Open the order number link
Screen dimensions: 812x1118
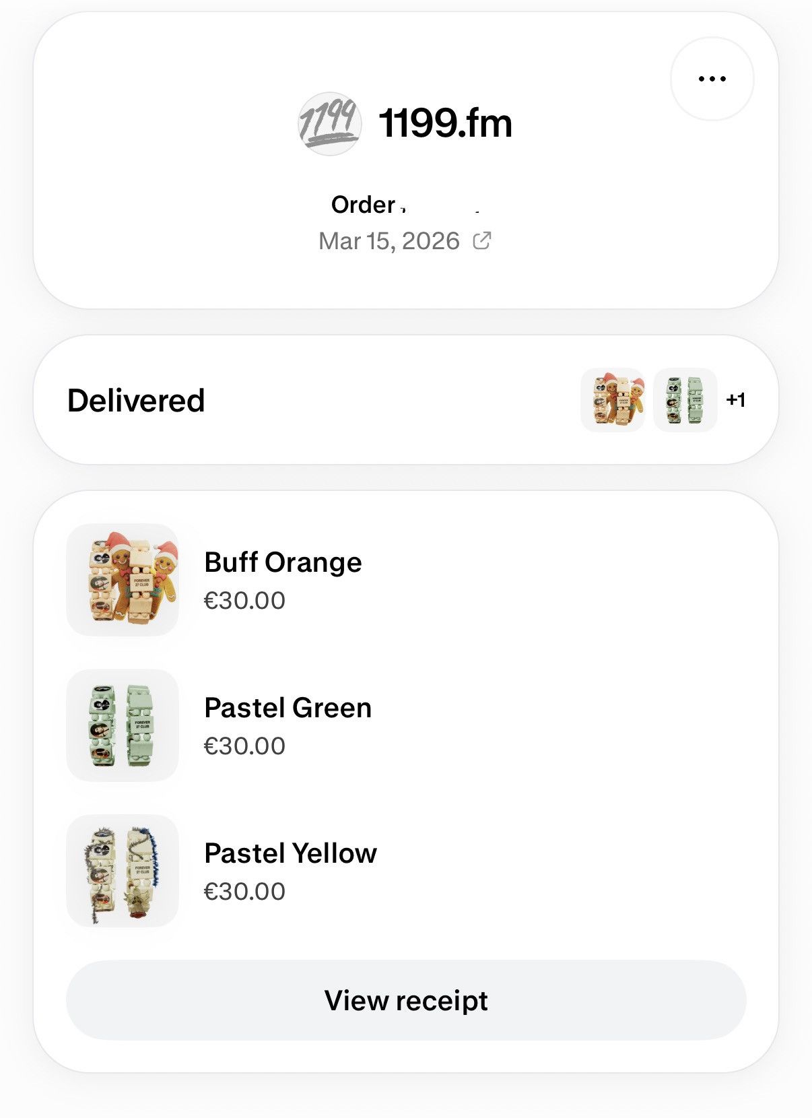click(x=405, y=204)
